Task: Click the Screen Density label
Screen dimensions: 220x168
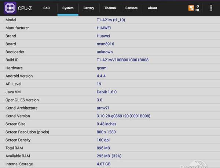Action: [x=18, y=140]
